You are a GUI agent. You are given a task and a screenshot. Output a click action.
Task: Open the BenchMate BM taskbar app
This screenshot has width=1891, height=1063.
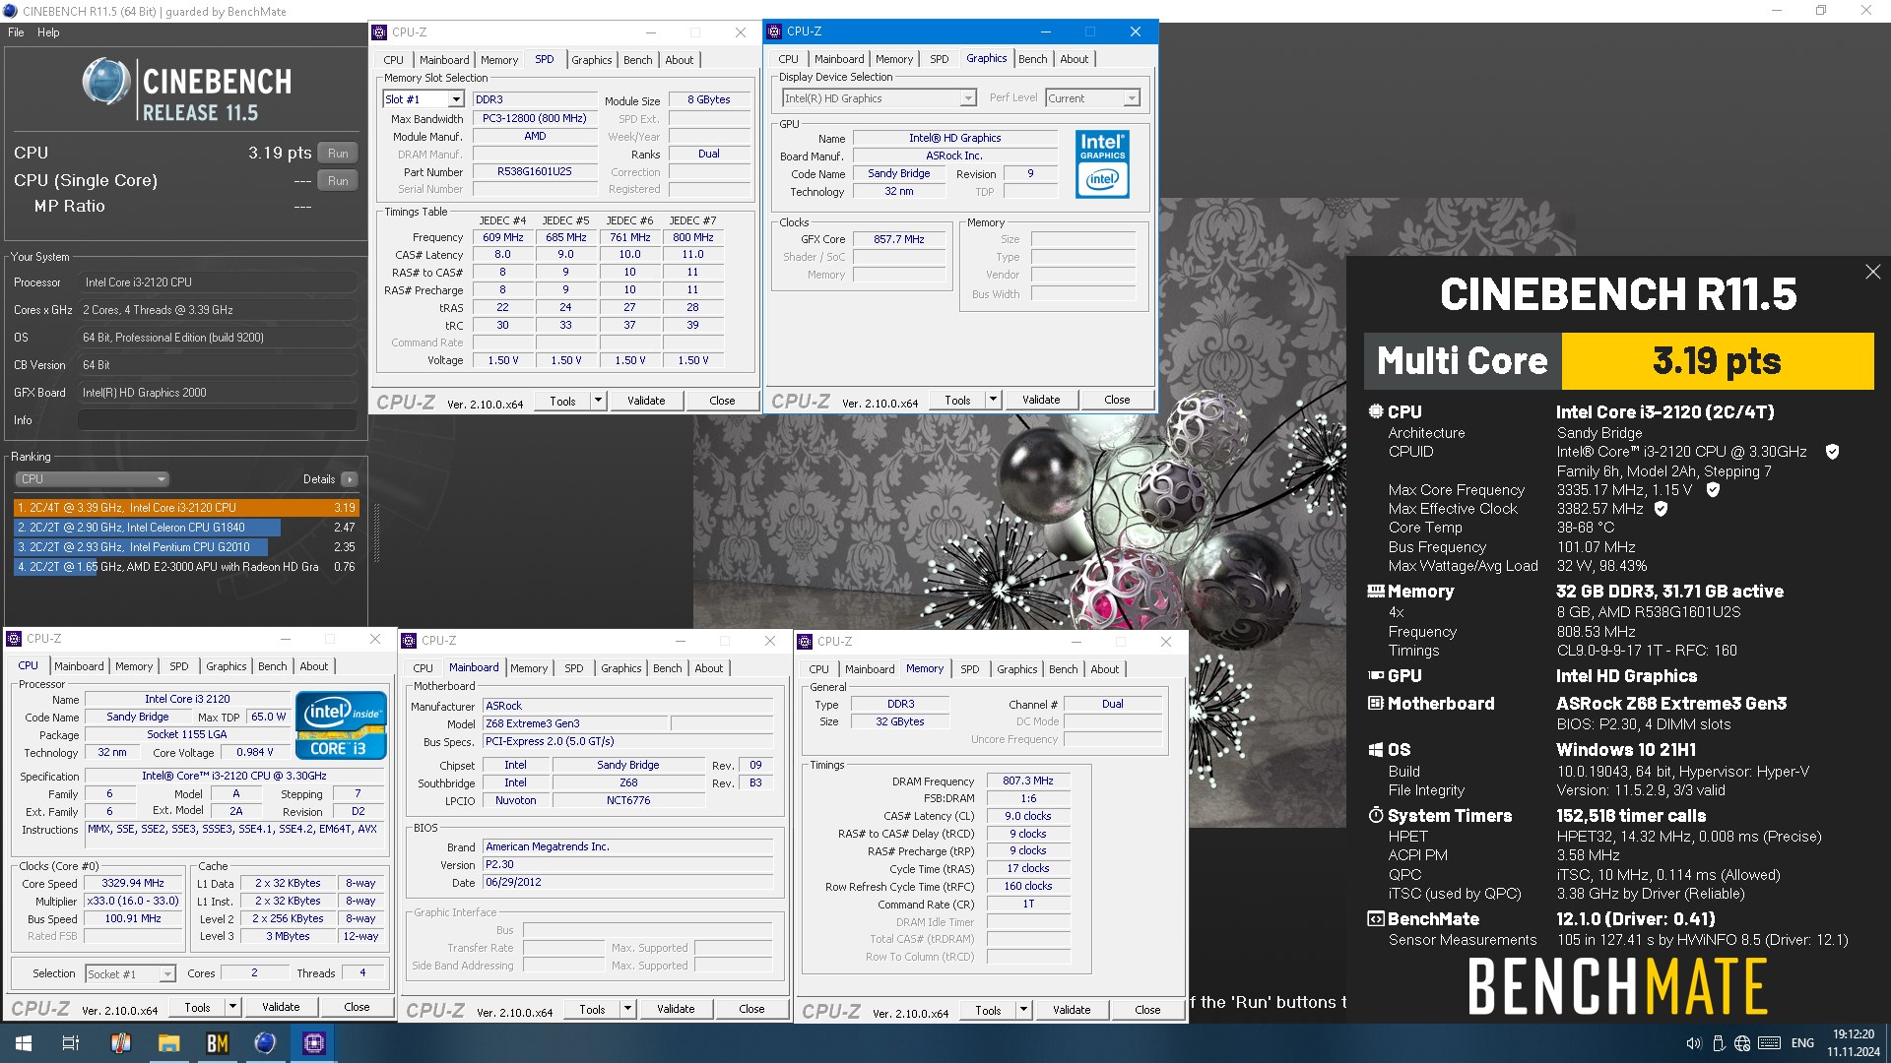coord(217,1043)
